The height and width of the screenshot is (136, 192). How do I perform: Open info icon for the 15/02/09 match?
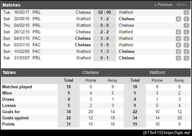186,52
